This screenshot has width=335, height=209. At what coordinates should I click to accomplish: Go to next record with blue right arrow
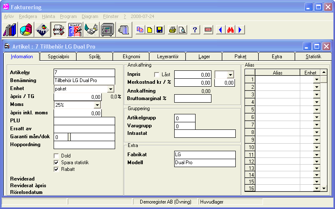click(x=240, y=30)
